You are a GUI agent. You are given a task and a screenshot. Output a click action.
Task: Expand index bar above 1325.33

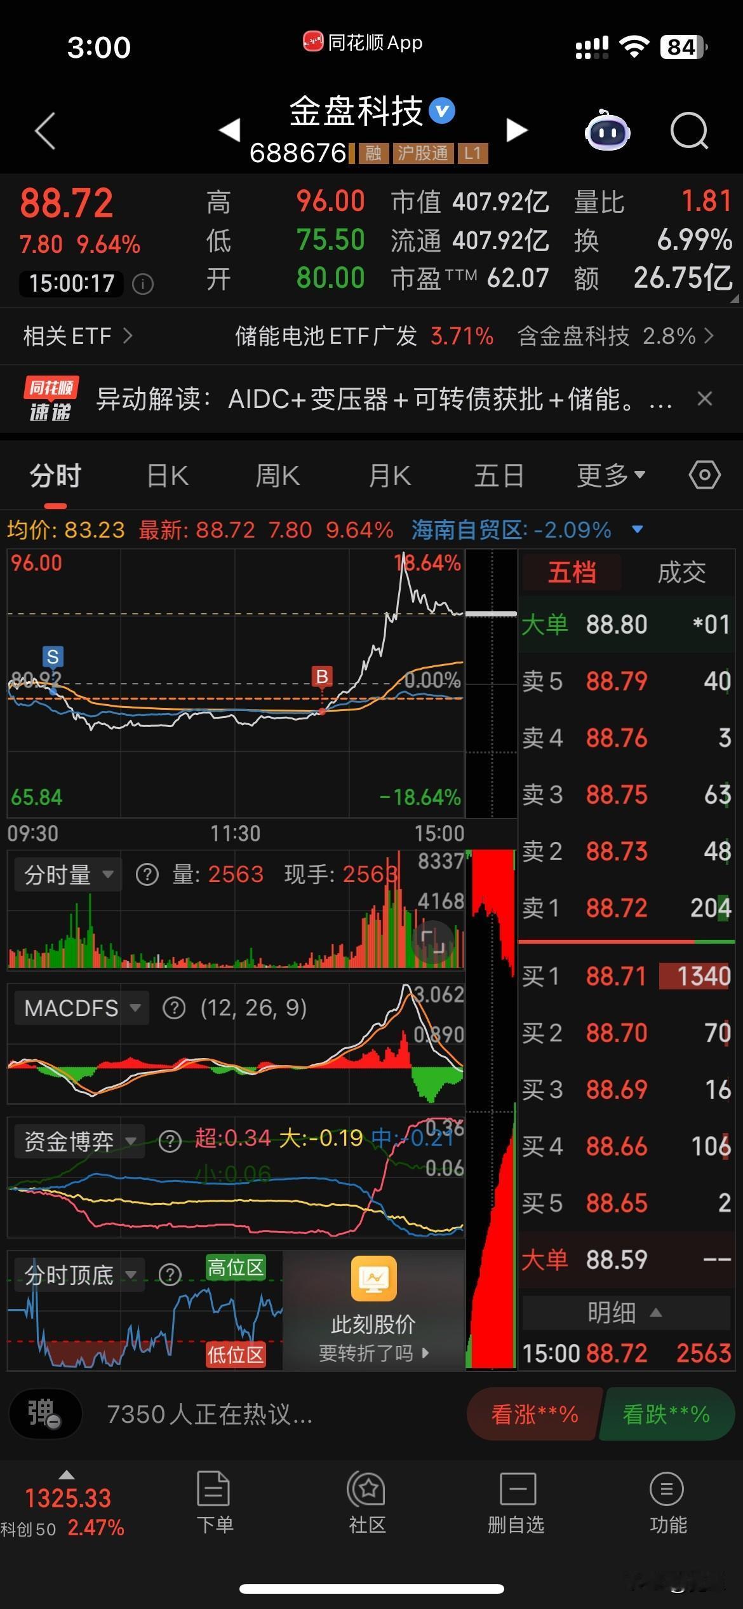[66, 1475]
